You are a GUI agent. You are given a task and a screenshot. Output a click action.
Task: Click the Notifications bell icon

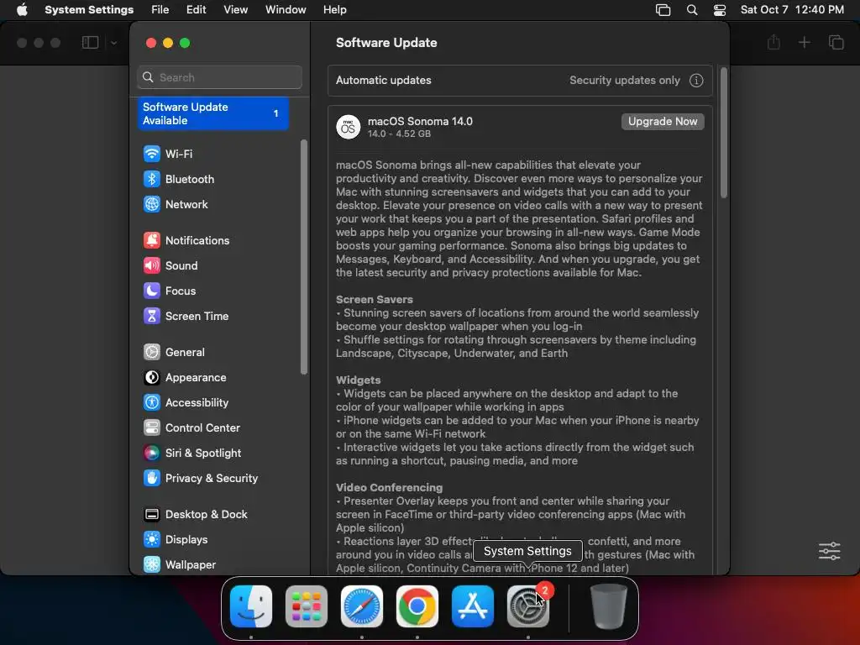click(x=151, y=240)
